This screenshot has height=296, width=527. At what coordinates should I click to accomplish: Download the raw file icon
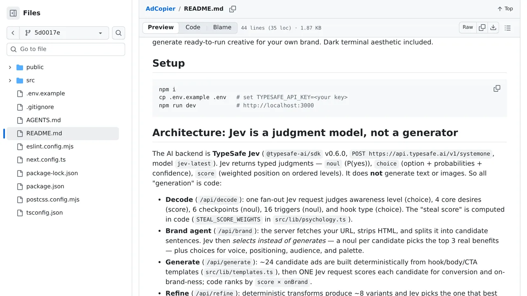[x=493, y=28]
